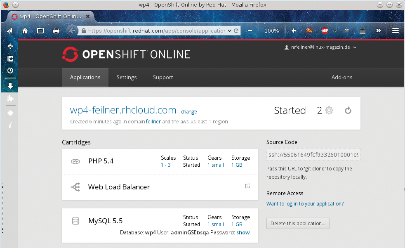Open Web Load Balancer external link icon
The height and width of the screenshot is (248, 405).
point(247,186)
